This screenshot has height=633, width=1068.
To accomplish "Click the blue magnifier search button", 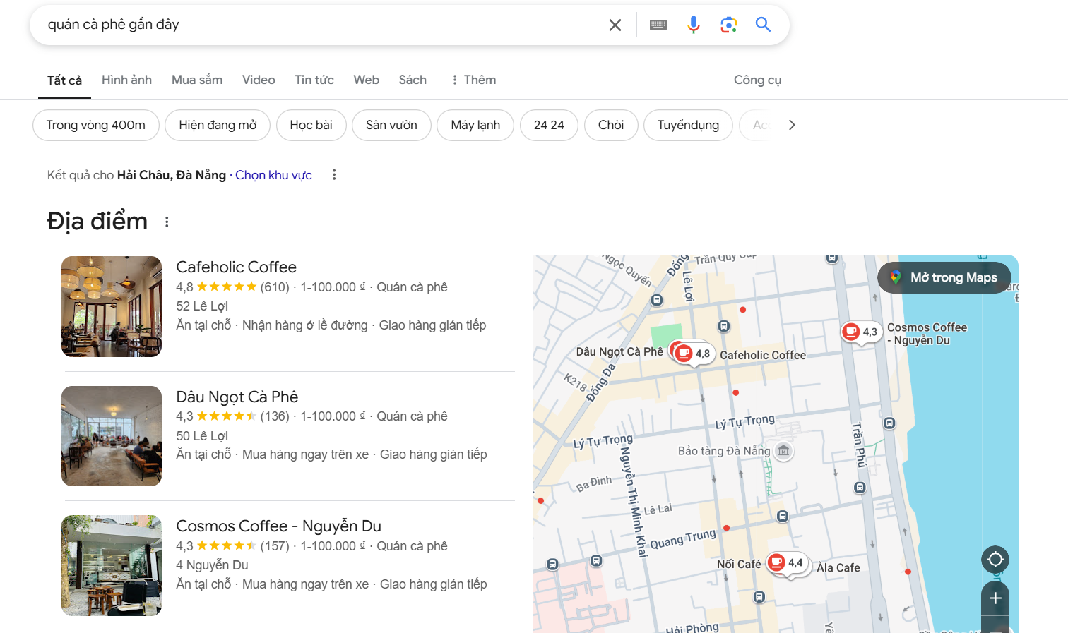I will [x=763, y=25].
